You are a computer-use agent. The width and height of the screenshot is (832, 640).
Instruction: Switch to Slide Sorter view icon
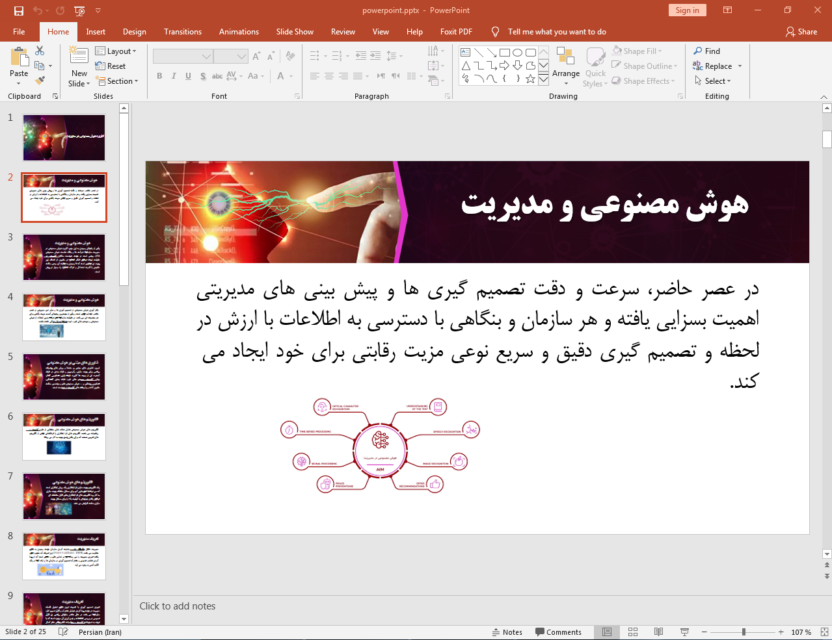[x=633, y=632]
